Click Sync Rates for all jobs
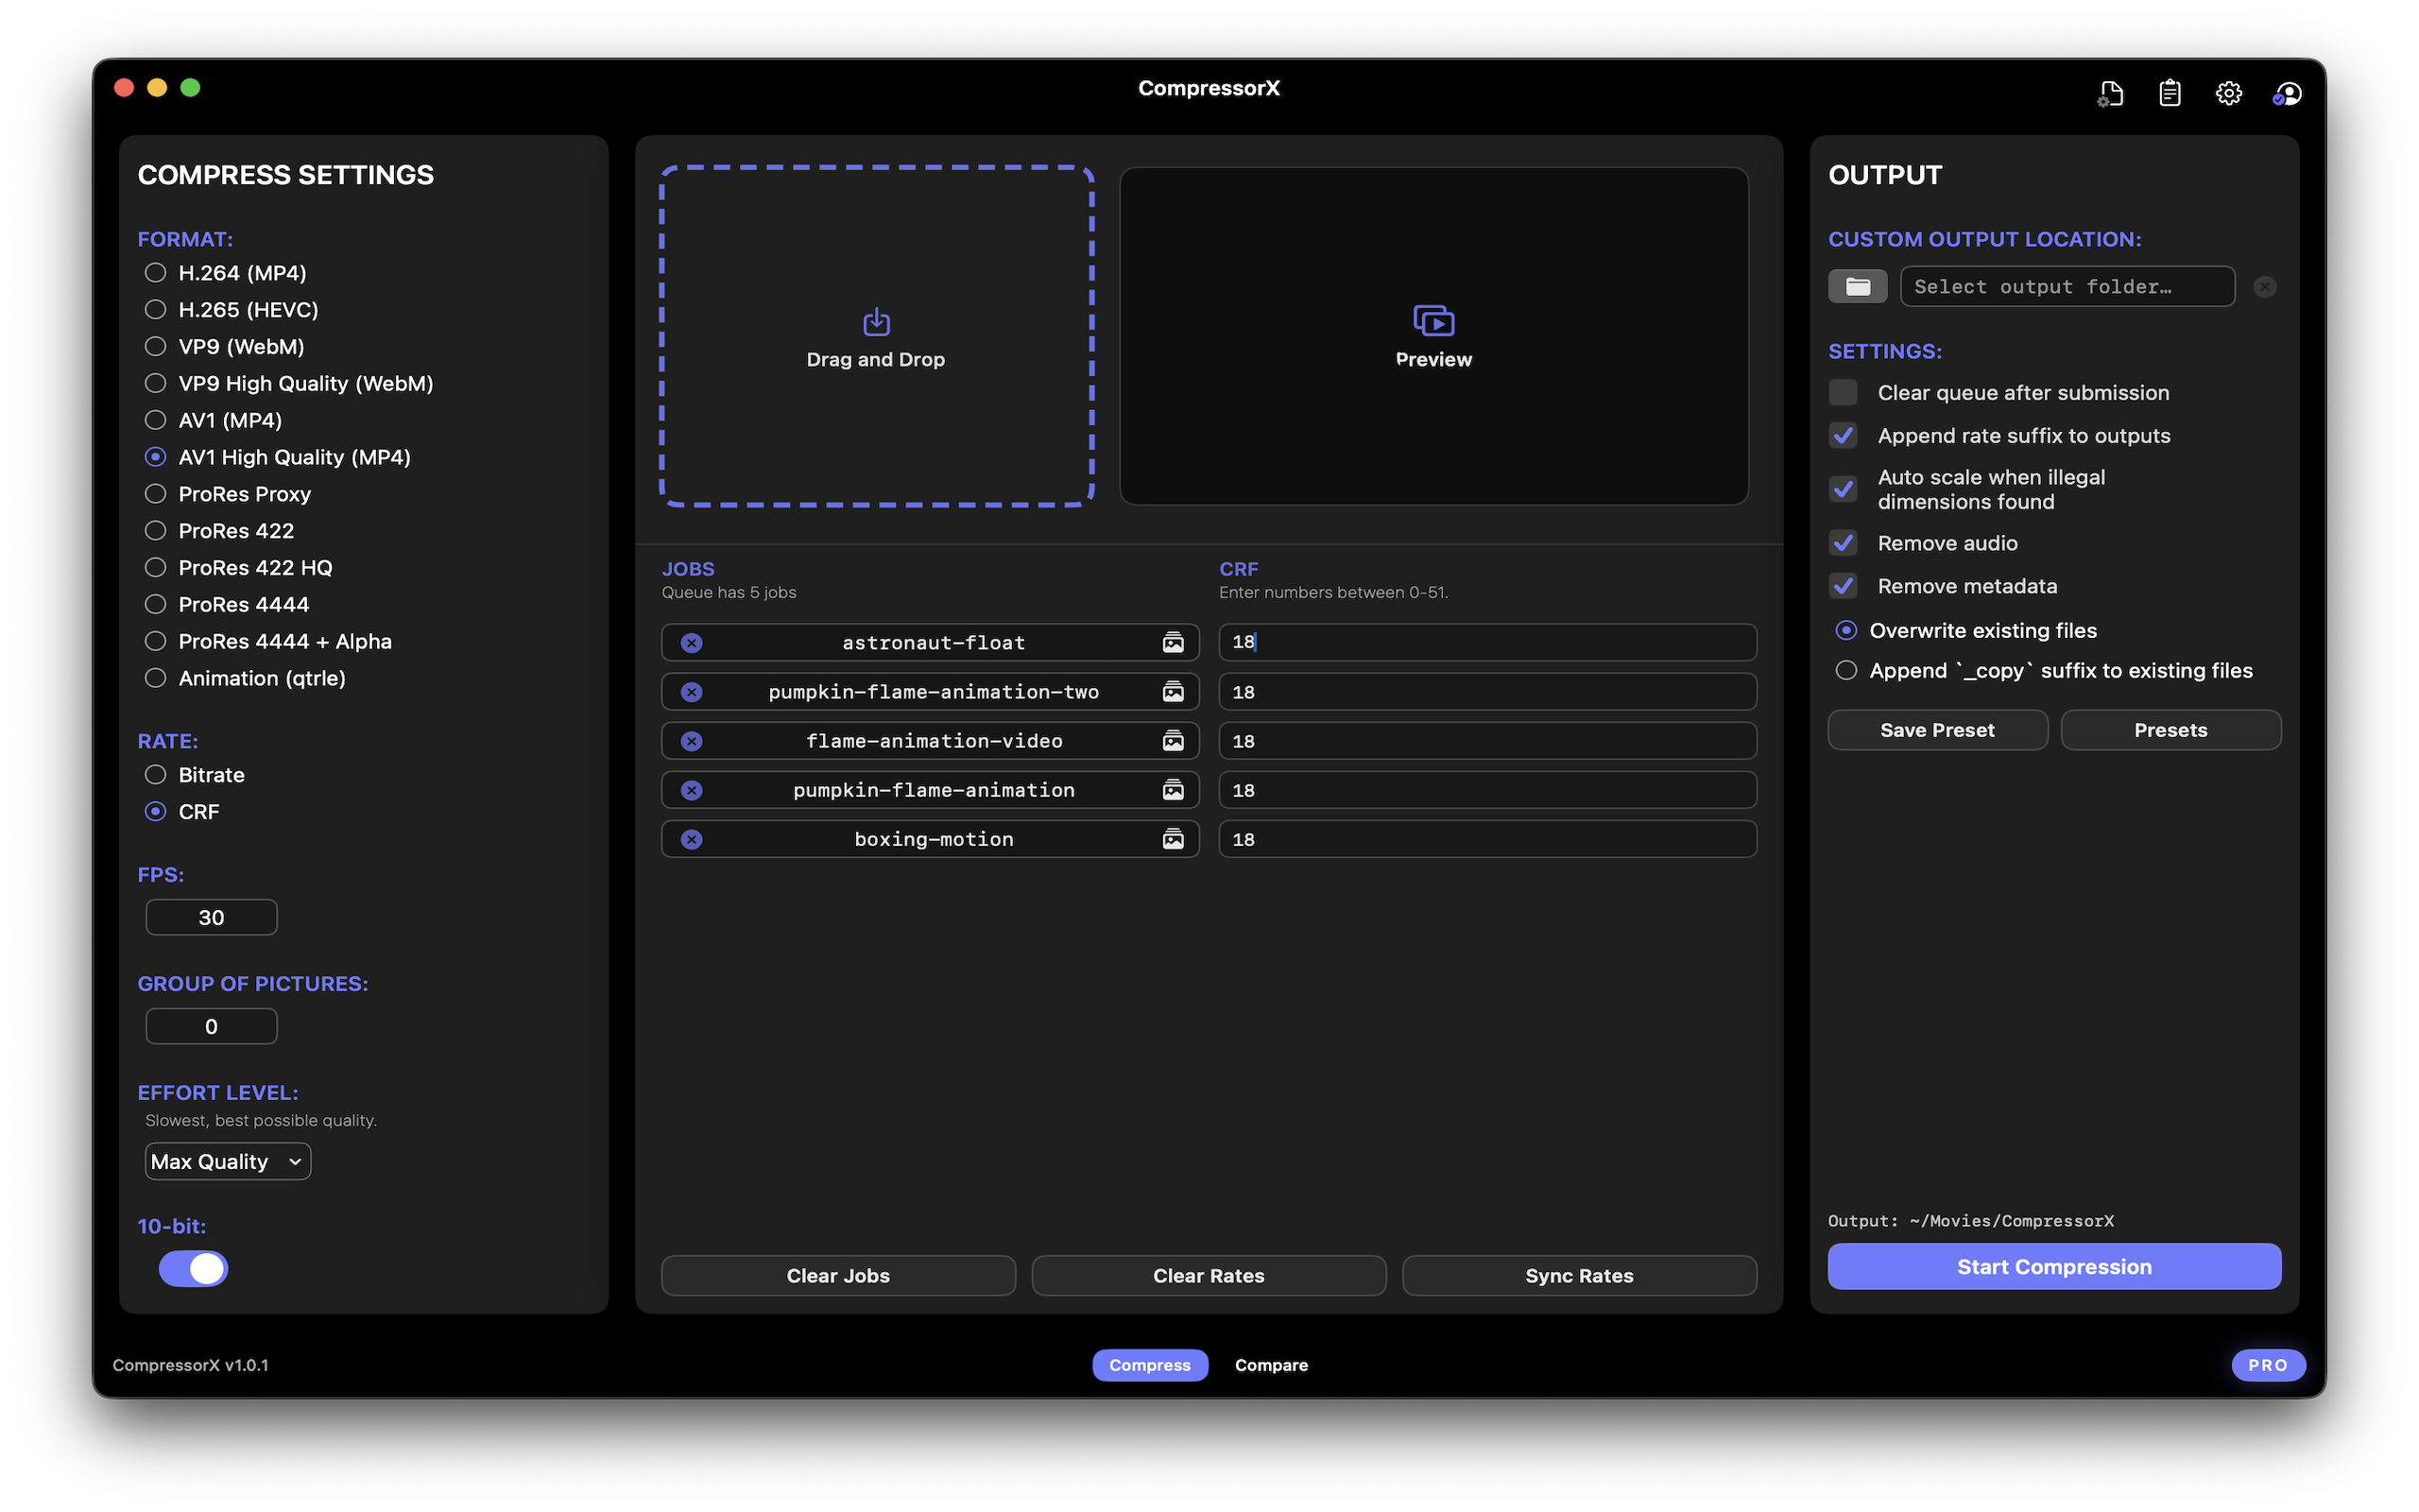 [1578, 1275]
